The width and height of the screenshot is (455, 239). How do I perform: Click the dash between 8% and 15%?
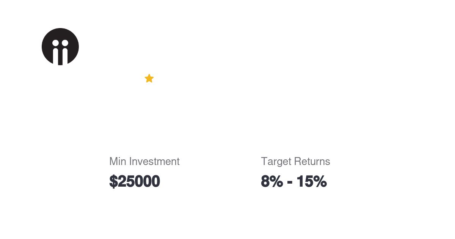click(x=290, y=182)
